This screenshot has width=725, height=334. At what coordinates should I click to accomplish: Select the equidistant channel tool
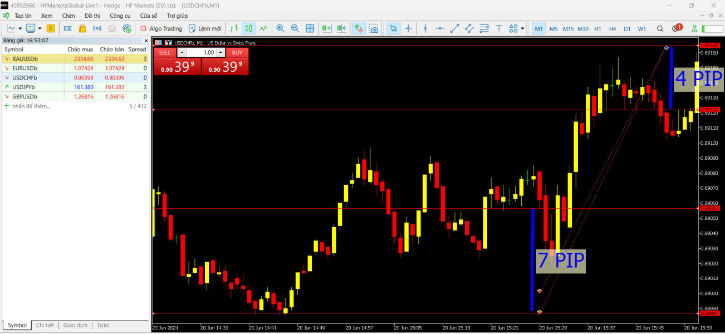click(469, 28)
